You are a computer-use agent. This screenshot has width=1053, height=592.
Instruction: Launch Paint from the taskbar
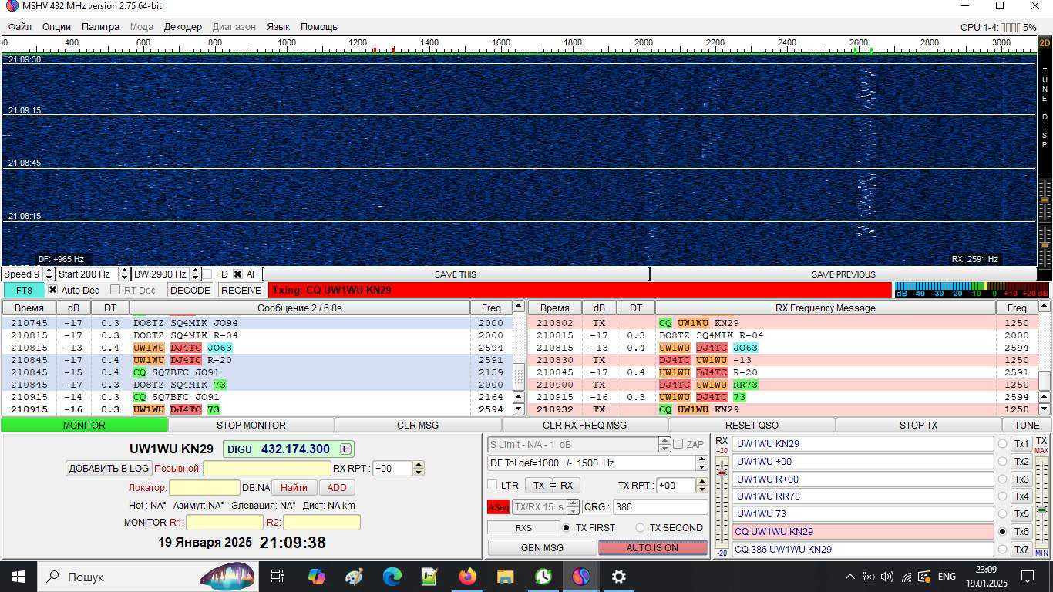click(354, 577)
